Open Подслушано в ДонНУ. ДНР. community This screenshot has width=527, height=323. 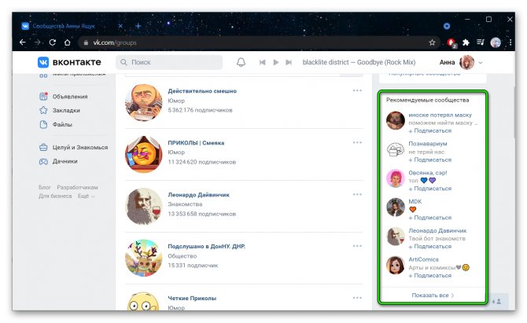pos(206,247)
